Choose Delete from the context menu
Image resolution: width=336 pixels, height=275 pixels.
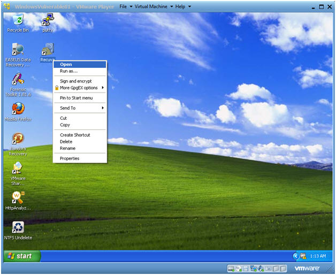click(x=80, y=141)
